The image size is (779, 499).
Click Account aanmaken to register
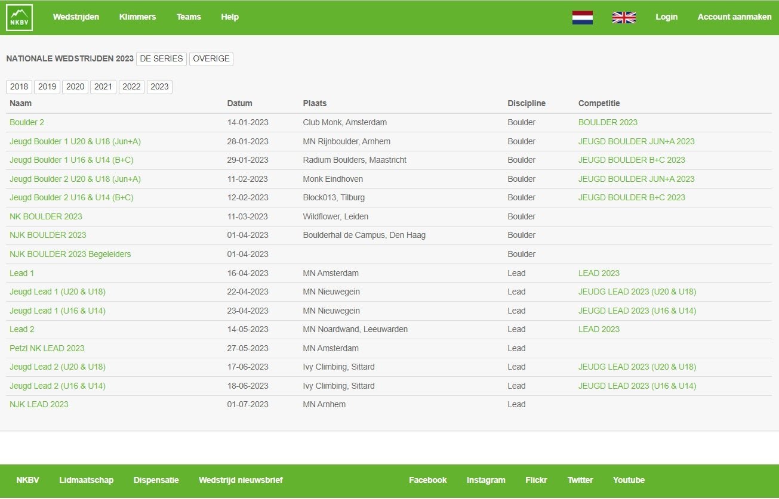[734, 17]
